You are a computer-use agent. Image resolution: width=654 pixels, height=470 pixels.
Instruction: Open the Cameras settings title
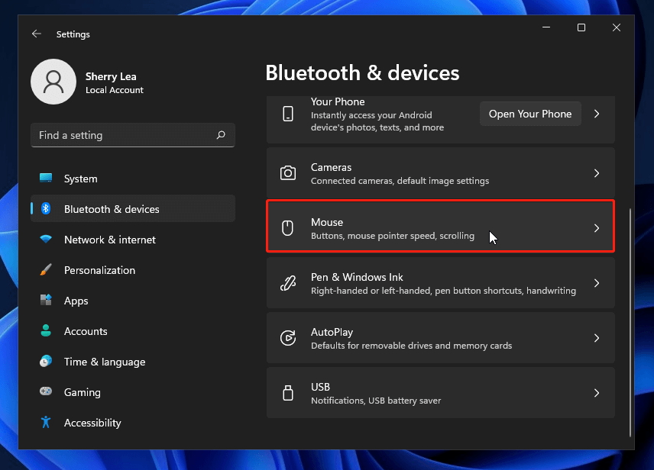(331, 167)
